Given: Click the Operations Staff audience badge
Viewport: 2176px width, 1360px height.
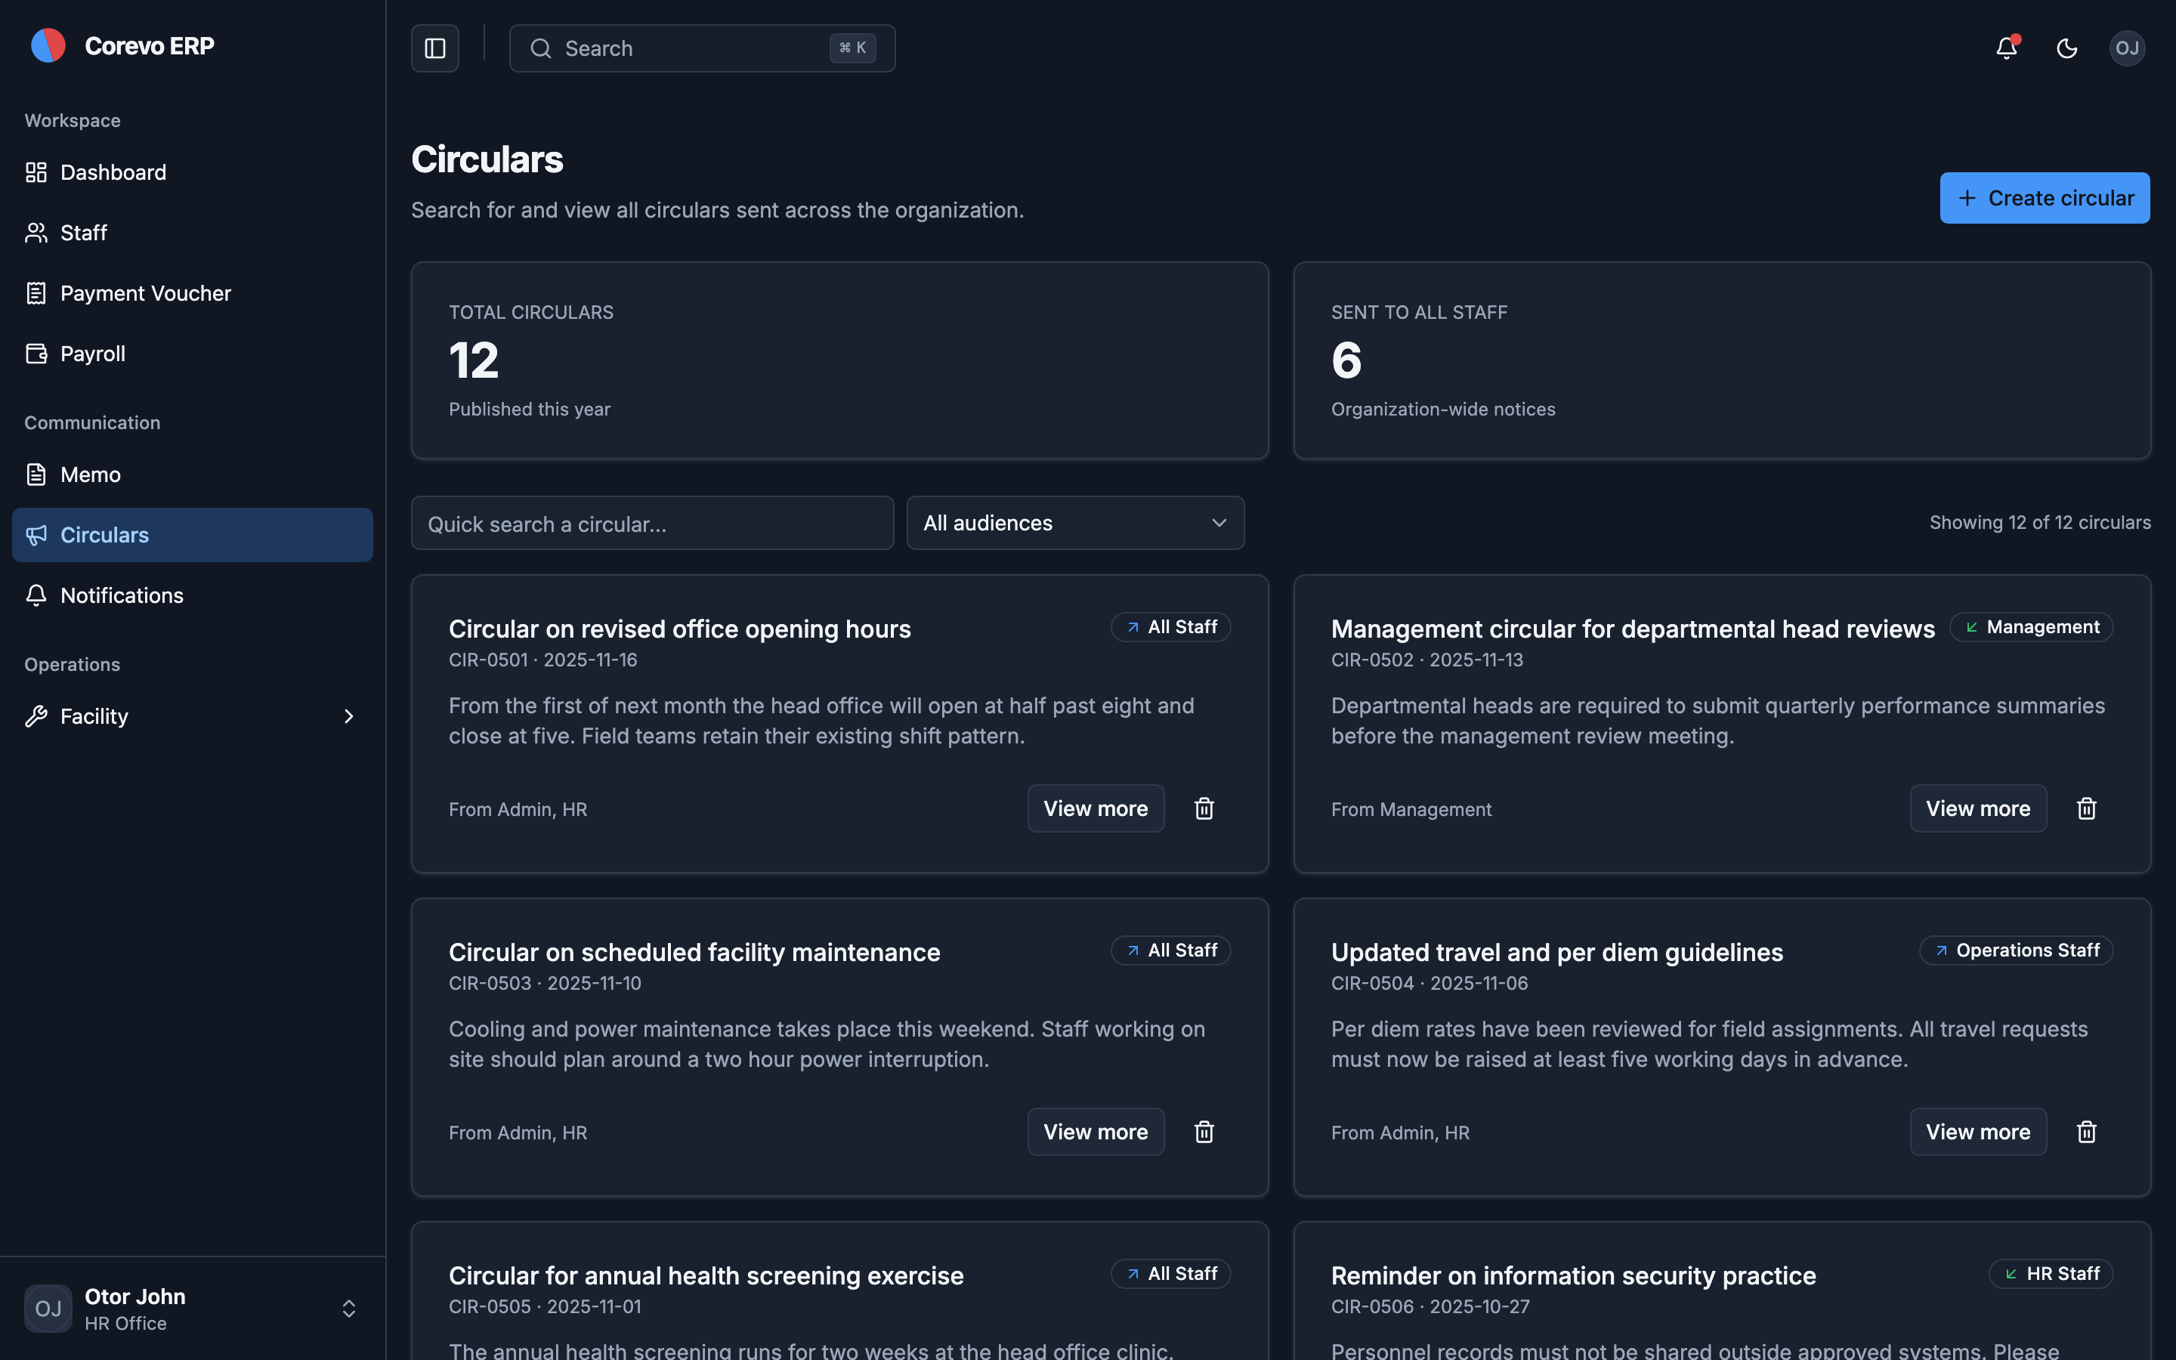Looking at the screenshot, I should coord(2016,950).
